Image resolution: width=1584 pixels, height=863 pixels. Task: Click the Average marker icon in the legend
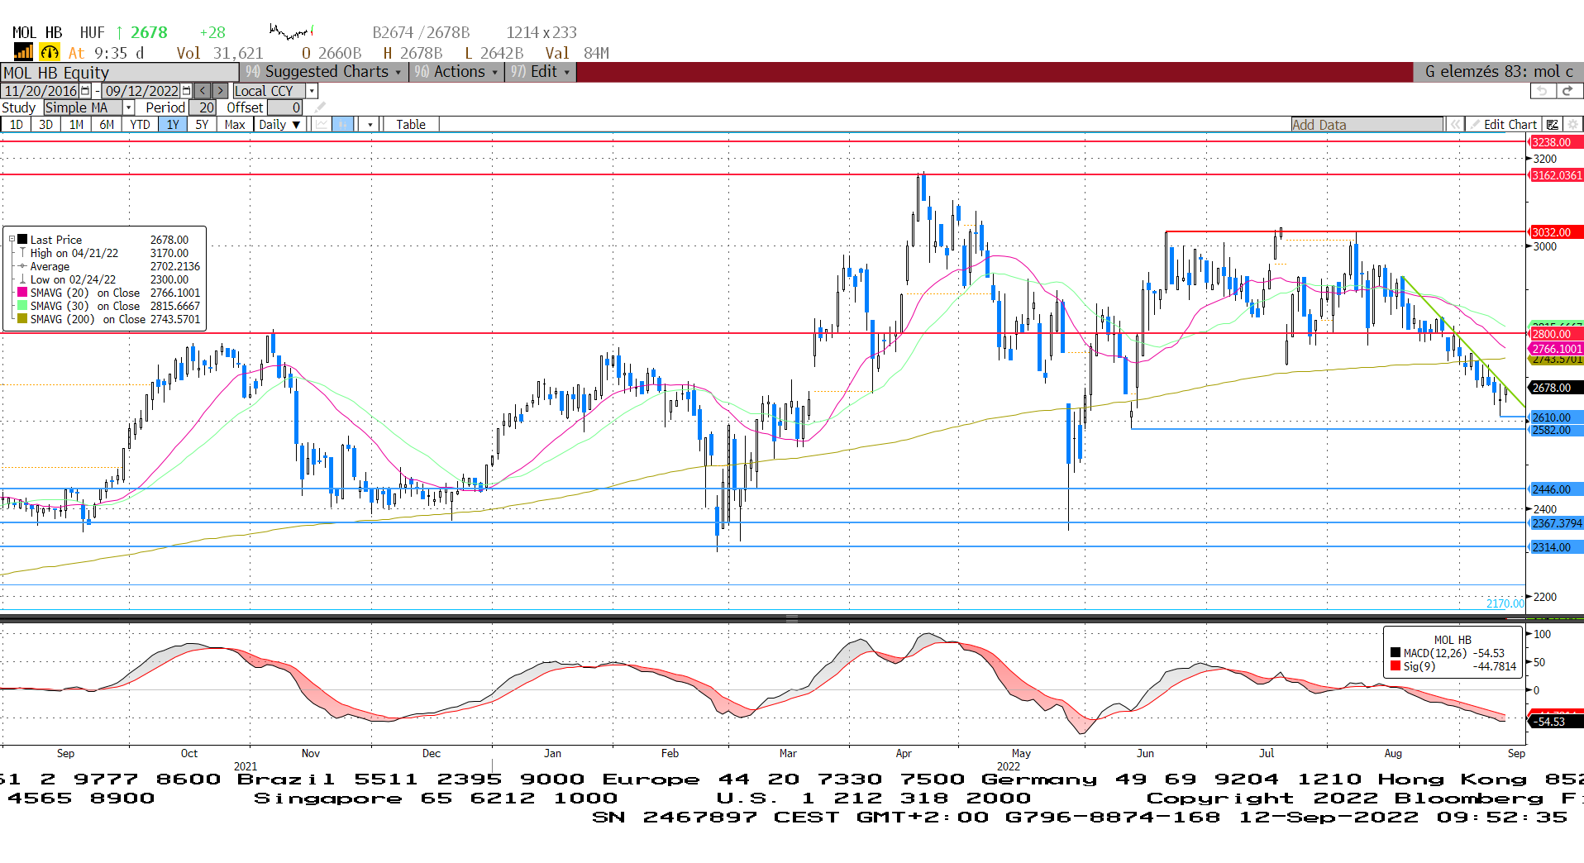click(22, 266)
